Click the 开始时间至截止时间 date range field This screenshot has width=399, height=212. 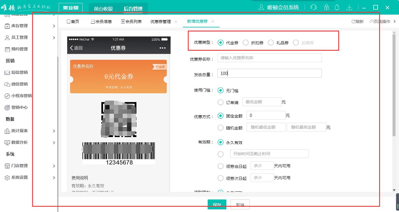coord(269,154)
